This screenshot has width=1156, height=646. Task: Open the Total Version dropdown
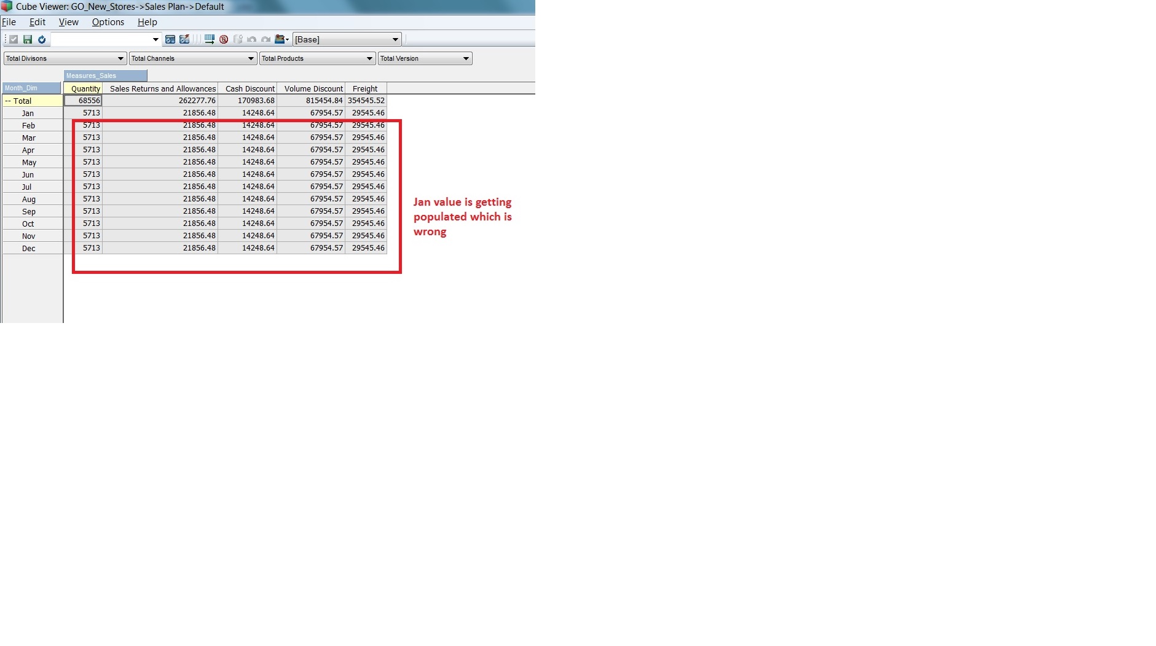(425, 58)
